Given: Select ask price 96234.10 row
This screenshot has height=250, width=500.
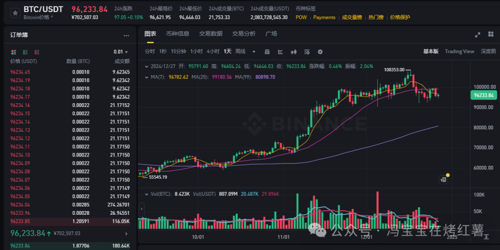Looking at the screenshot, I should coord(70,155).
